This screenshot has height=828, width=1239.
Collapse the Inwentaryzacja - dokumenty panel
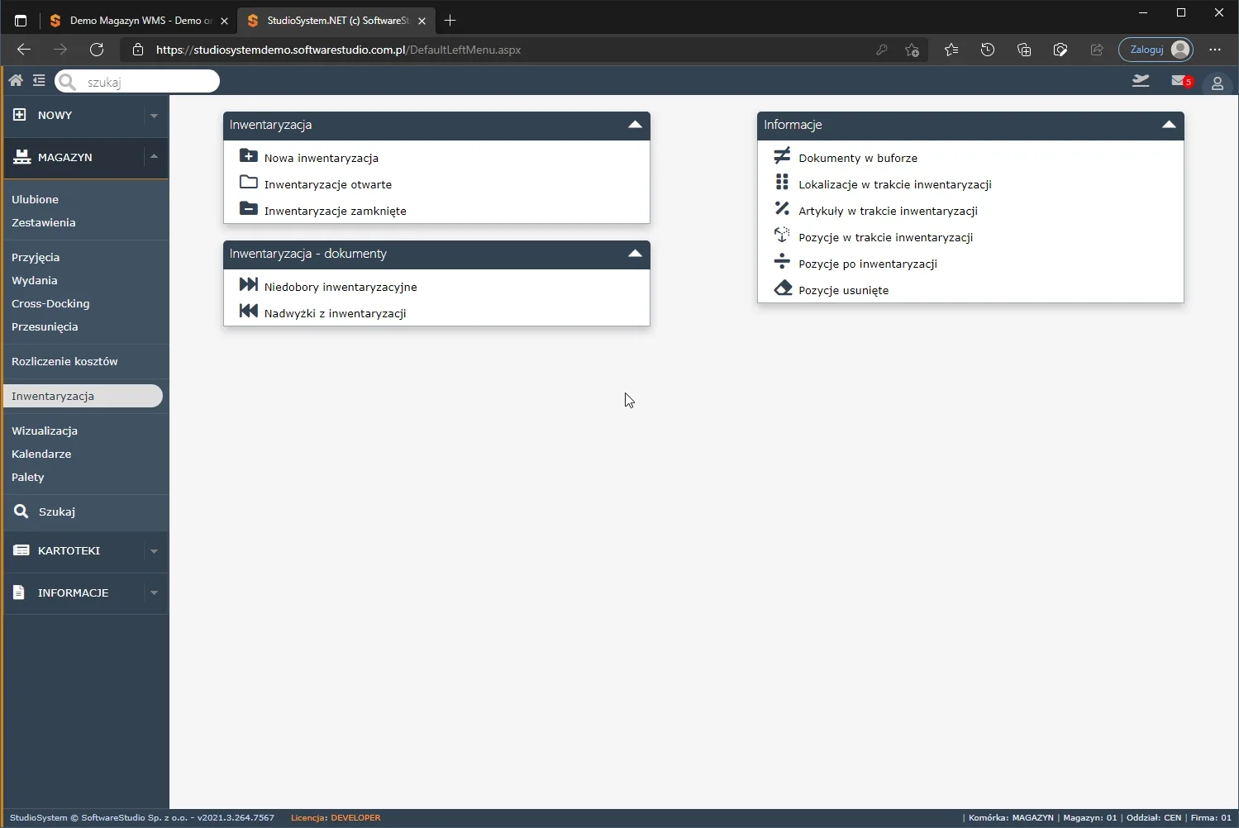tap(635, 254)
